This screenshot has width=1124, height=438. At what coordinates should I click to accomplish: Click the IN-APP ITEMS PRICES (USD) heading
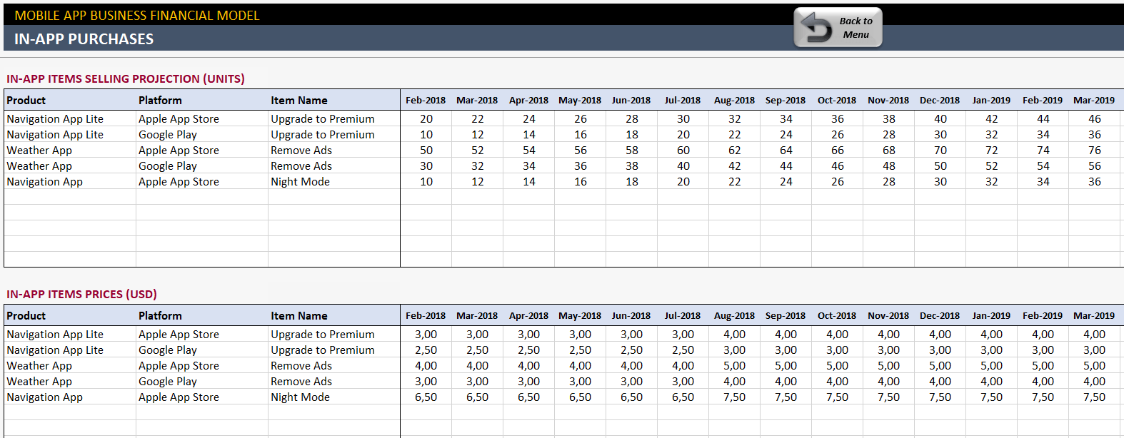[81, 295]
